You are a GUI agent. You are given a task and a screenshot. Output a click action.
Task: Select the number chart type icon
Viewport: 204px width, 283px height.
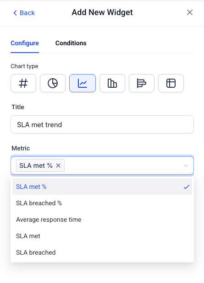23,83
